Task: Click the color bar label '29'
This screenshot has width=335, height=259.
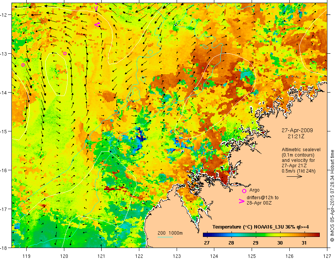Action: [x=255, y=243]
